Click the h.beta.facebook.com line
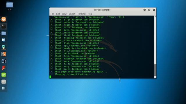186x104 pixels. pos(76,40)
